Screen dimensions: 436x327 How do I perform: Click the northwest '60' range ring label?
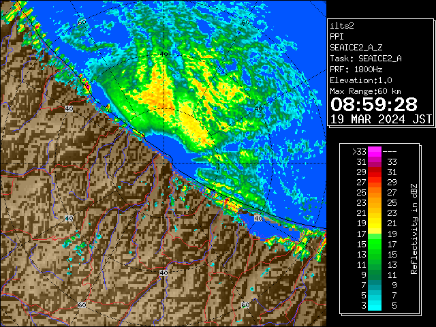(x=82, y=22)
